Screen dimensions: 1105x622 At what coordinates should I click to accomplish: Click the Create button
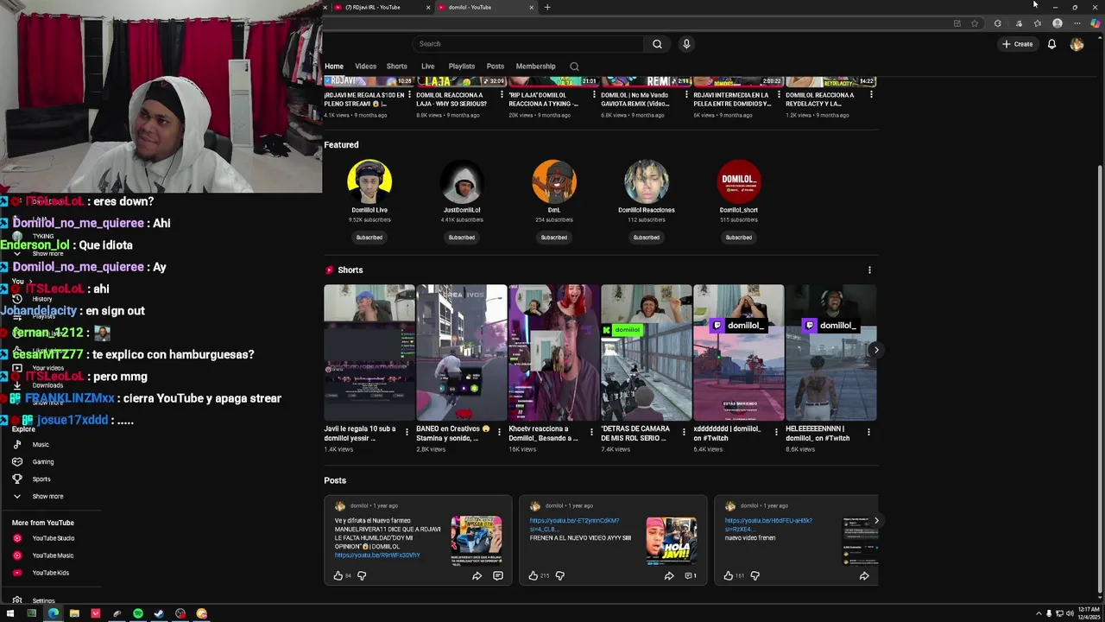[1018, 44]
